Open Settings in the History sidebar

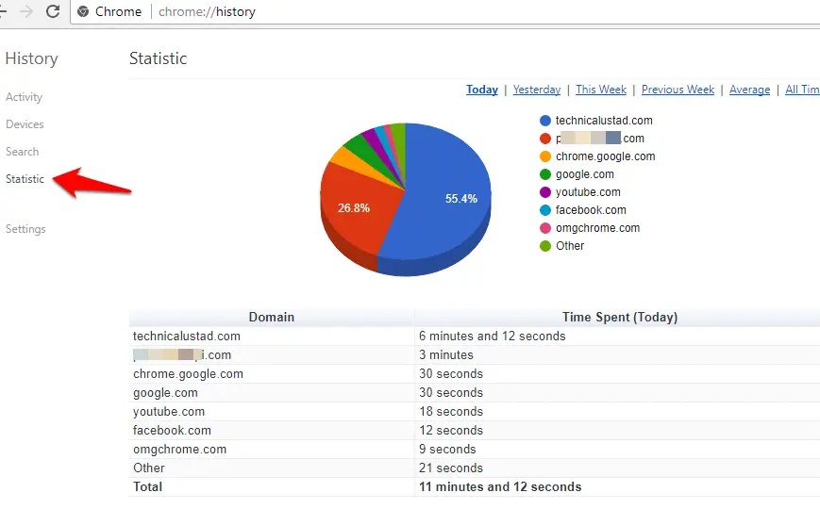pos(25,229)
